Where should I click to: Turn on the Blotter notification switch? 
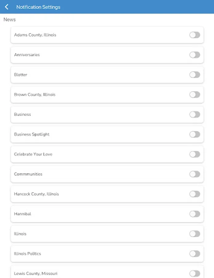[195, 75]
